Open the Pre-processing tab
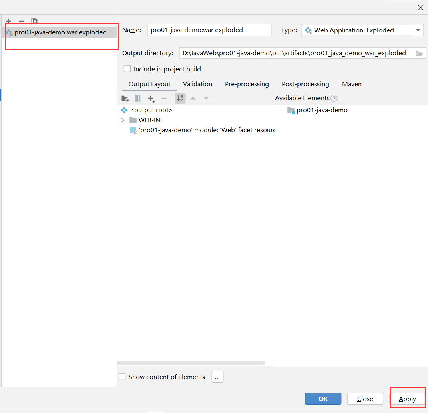Image resolution: width=428 pixels, height=413 pixels. (247, 84)
